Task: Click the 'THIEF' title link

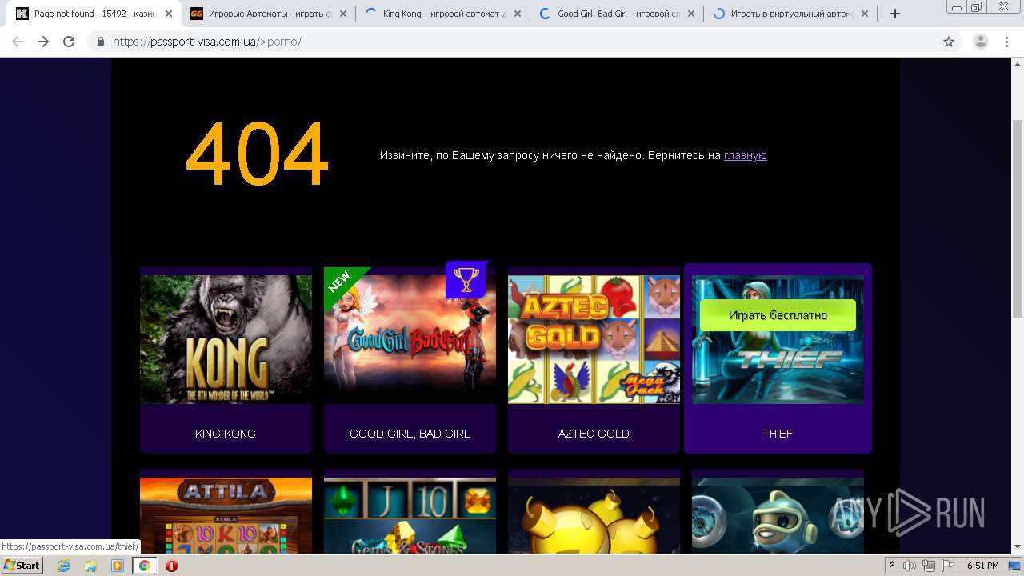Action: coord(778,434)
